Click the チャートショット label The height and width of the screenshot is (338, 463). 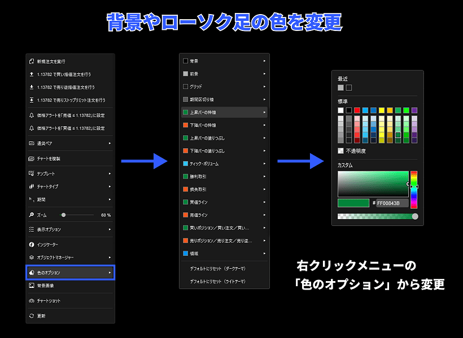coord(49,301)
